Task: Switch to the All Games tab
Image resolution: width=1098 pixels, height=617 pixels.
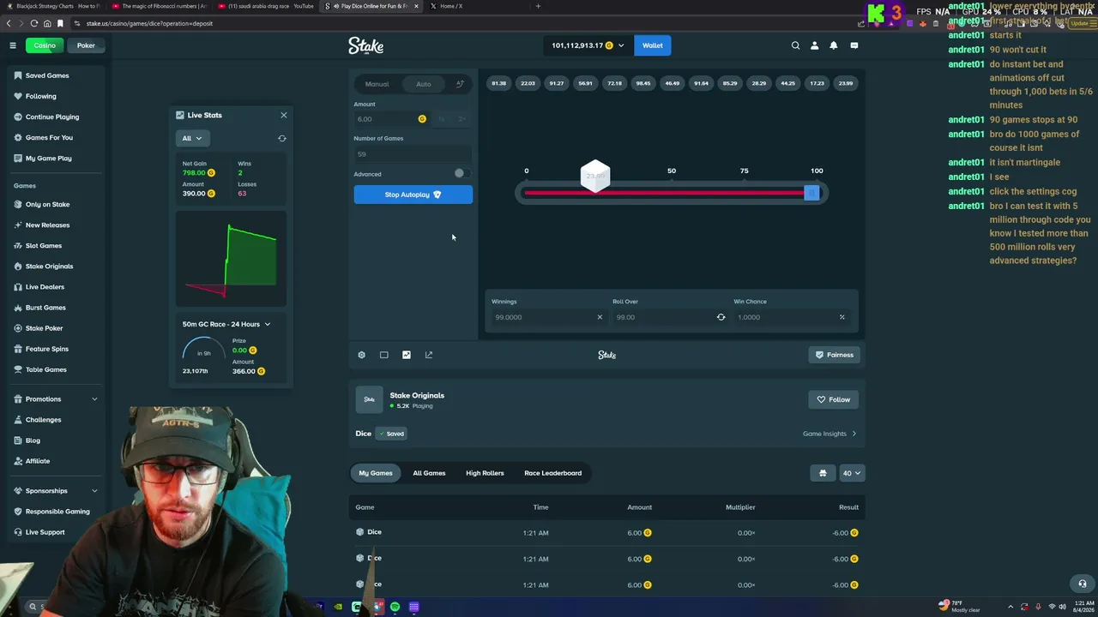Action: point(429,473)
